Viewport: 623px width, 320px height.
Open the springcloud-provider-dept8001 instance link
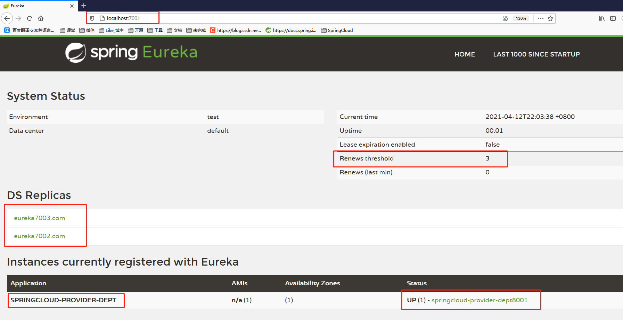[479, 300]
